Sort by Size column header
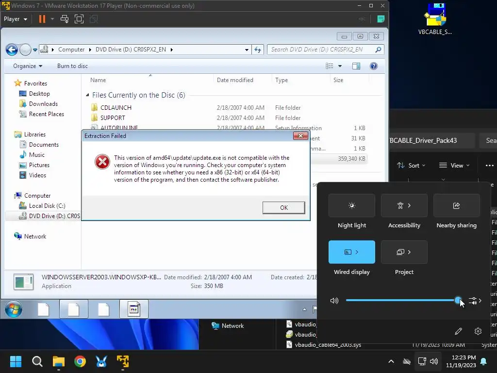The width and height of the screenshot is (497, 373). 338,80
